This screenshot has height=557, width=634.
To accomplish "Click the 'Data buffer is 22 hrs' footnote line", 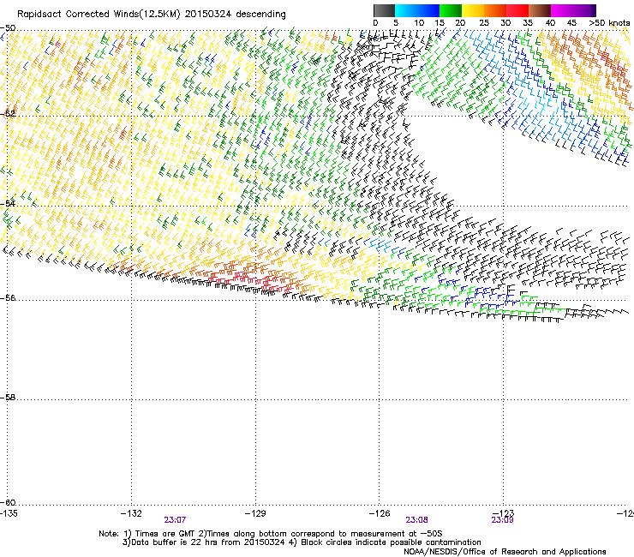I will pyautogui.click(x=302, y=542).
